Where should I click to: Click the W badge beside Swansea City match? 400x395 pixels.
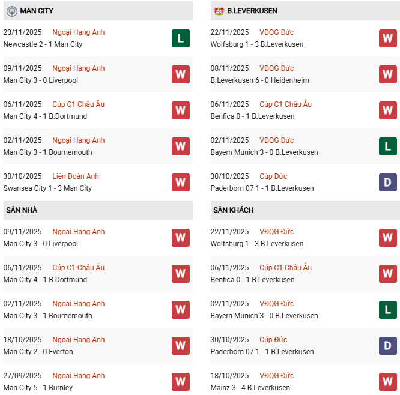point(181,182)
